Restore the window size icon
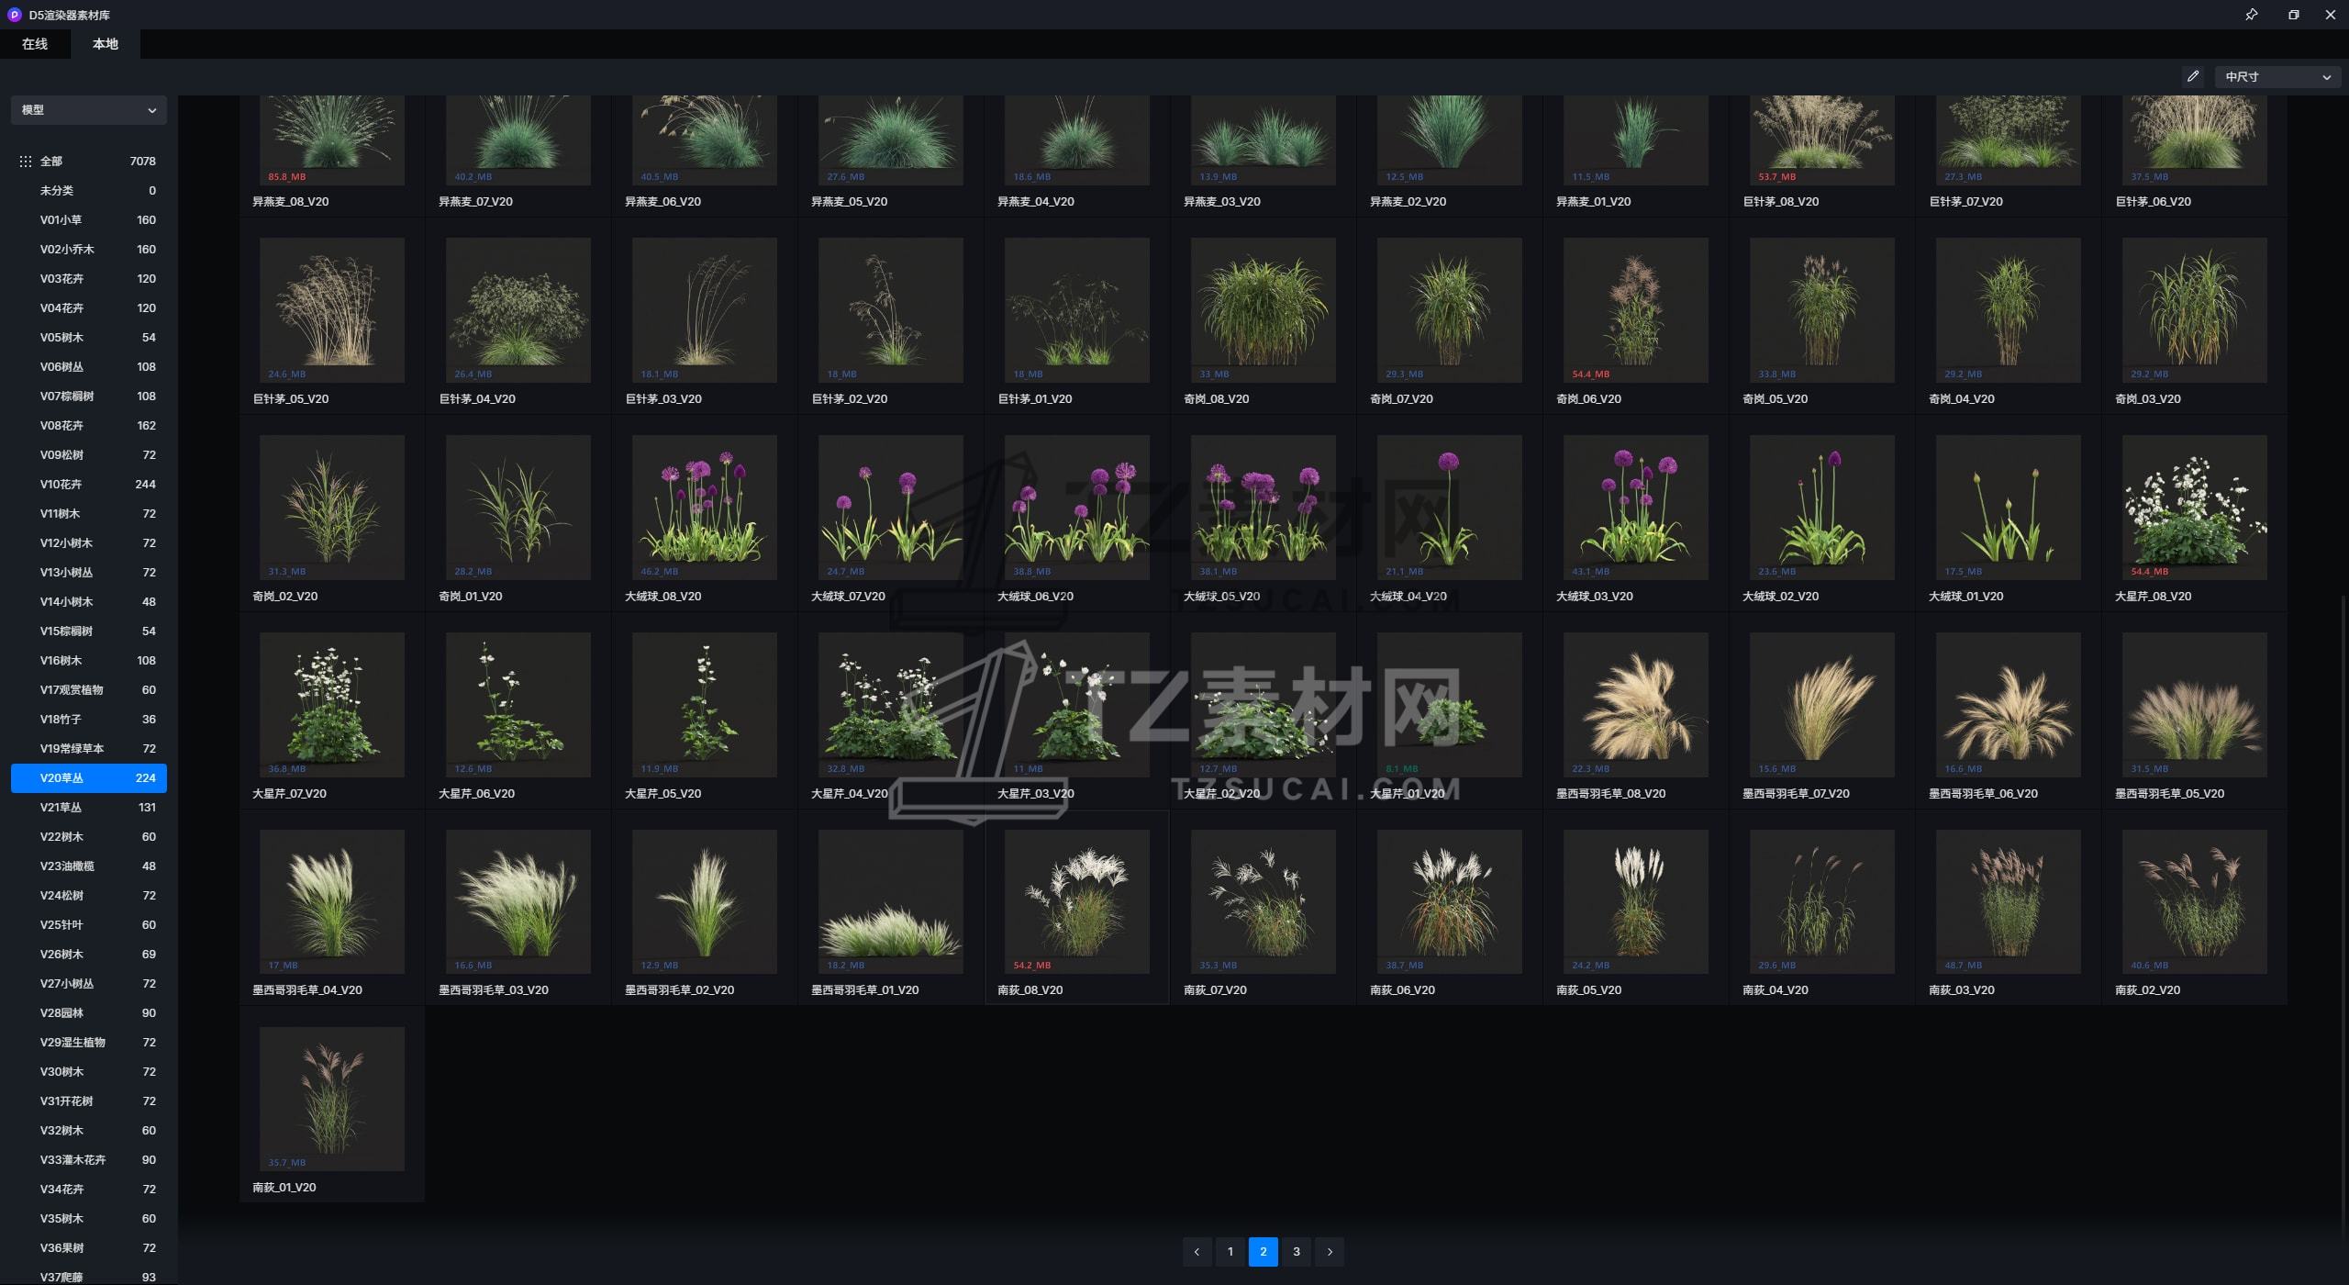 tap(2293, 15)
